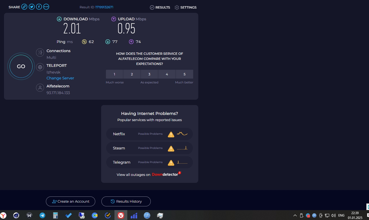
Task: Open result ID 17199132671 link
Action: 104,7
